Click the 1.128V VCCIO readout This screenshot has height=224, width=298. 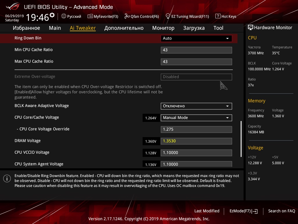pos(151,153)
